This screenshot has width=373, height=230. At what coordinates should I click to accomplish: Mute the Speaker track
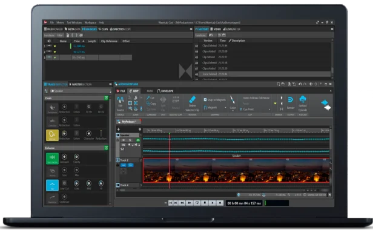tap(124, 140)
